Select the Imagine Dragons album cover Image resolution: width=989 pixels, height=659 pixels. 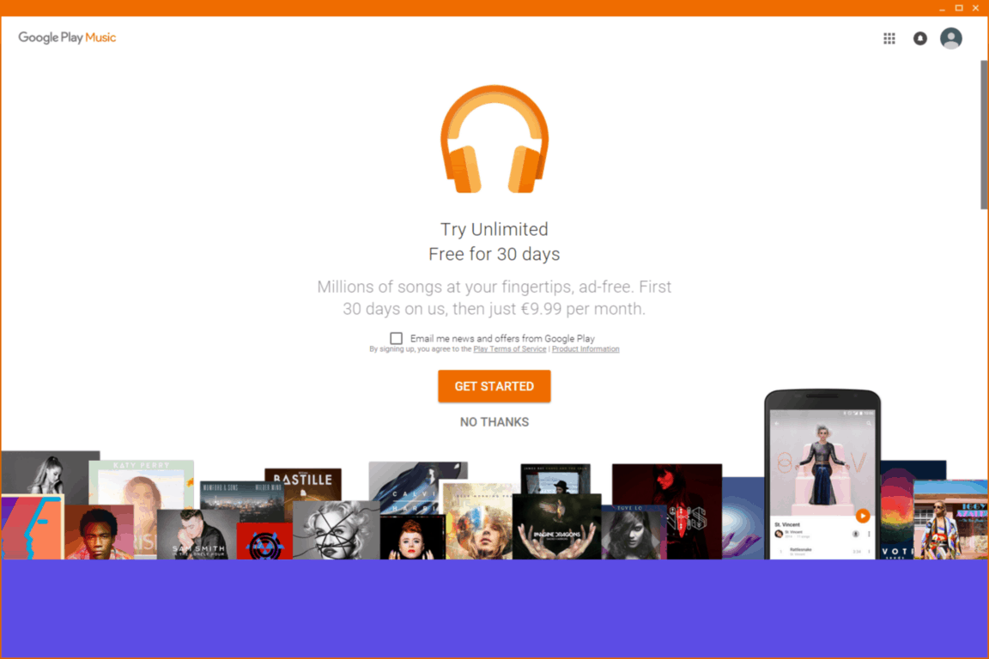(x=556, y=527)
